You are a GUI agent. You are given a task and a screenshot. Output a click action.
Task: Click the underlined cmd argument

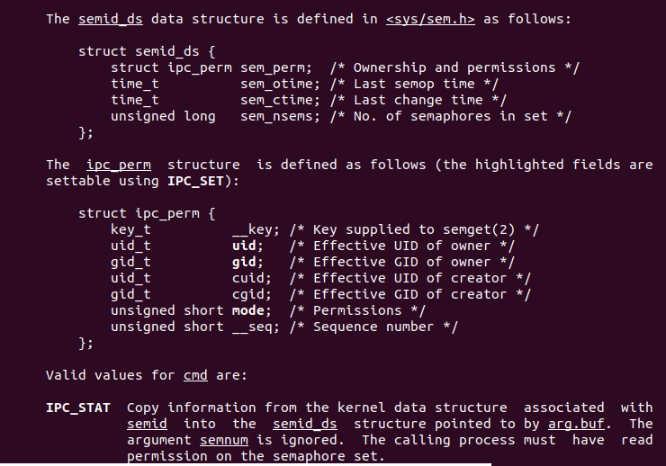pyautogui.click(x=194, y=375)
